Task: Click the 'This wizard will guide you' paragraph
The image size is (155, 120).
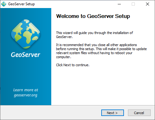Action: 94,35
